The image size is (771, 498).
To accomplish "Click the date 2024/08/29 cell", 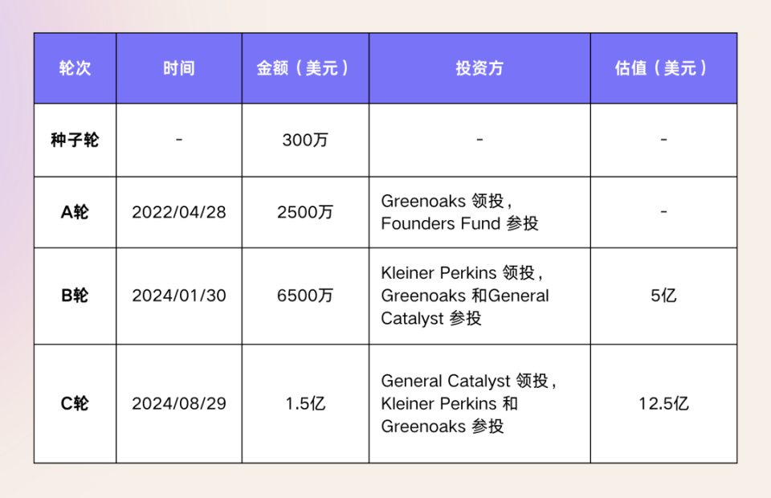I will click(178, 403).
